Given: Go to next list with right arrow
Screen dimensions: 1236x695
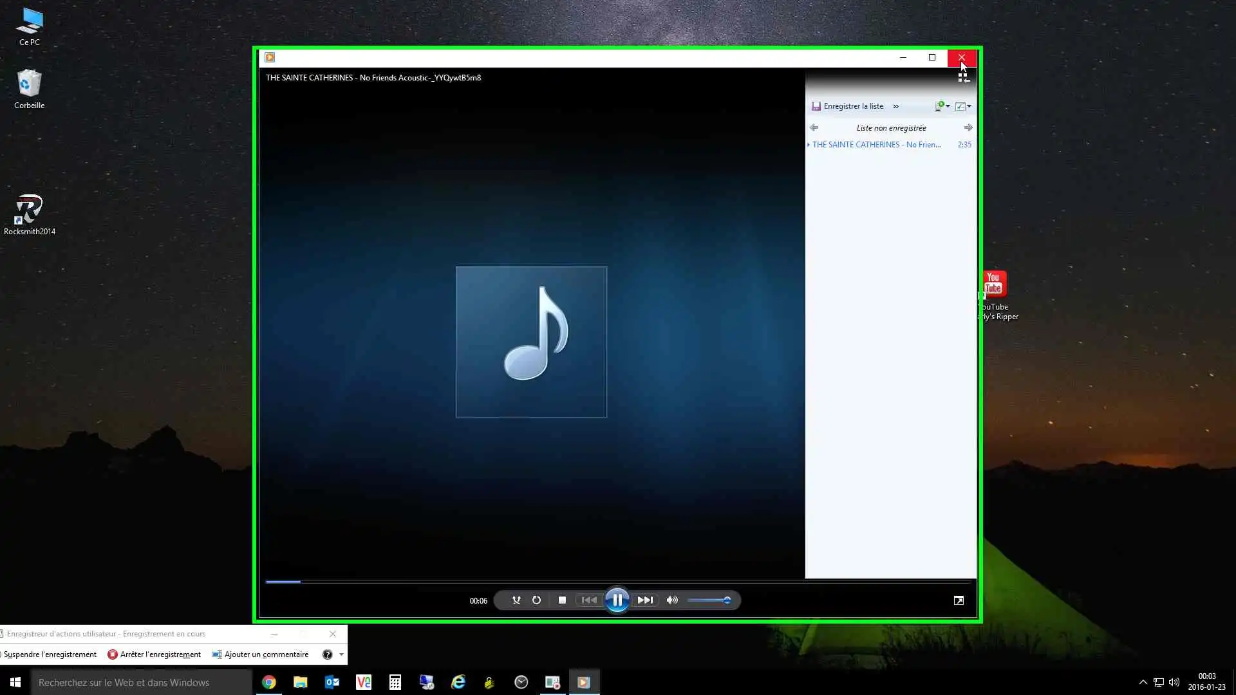Looking at the screenshot, I should [968, 127].
